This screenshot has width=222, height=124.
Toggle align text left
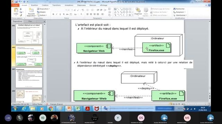[x=87, y=14]
